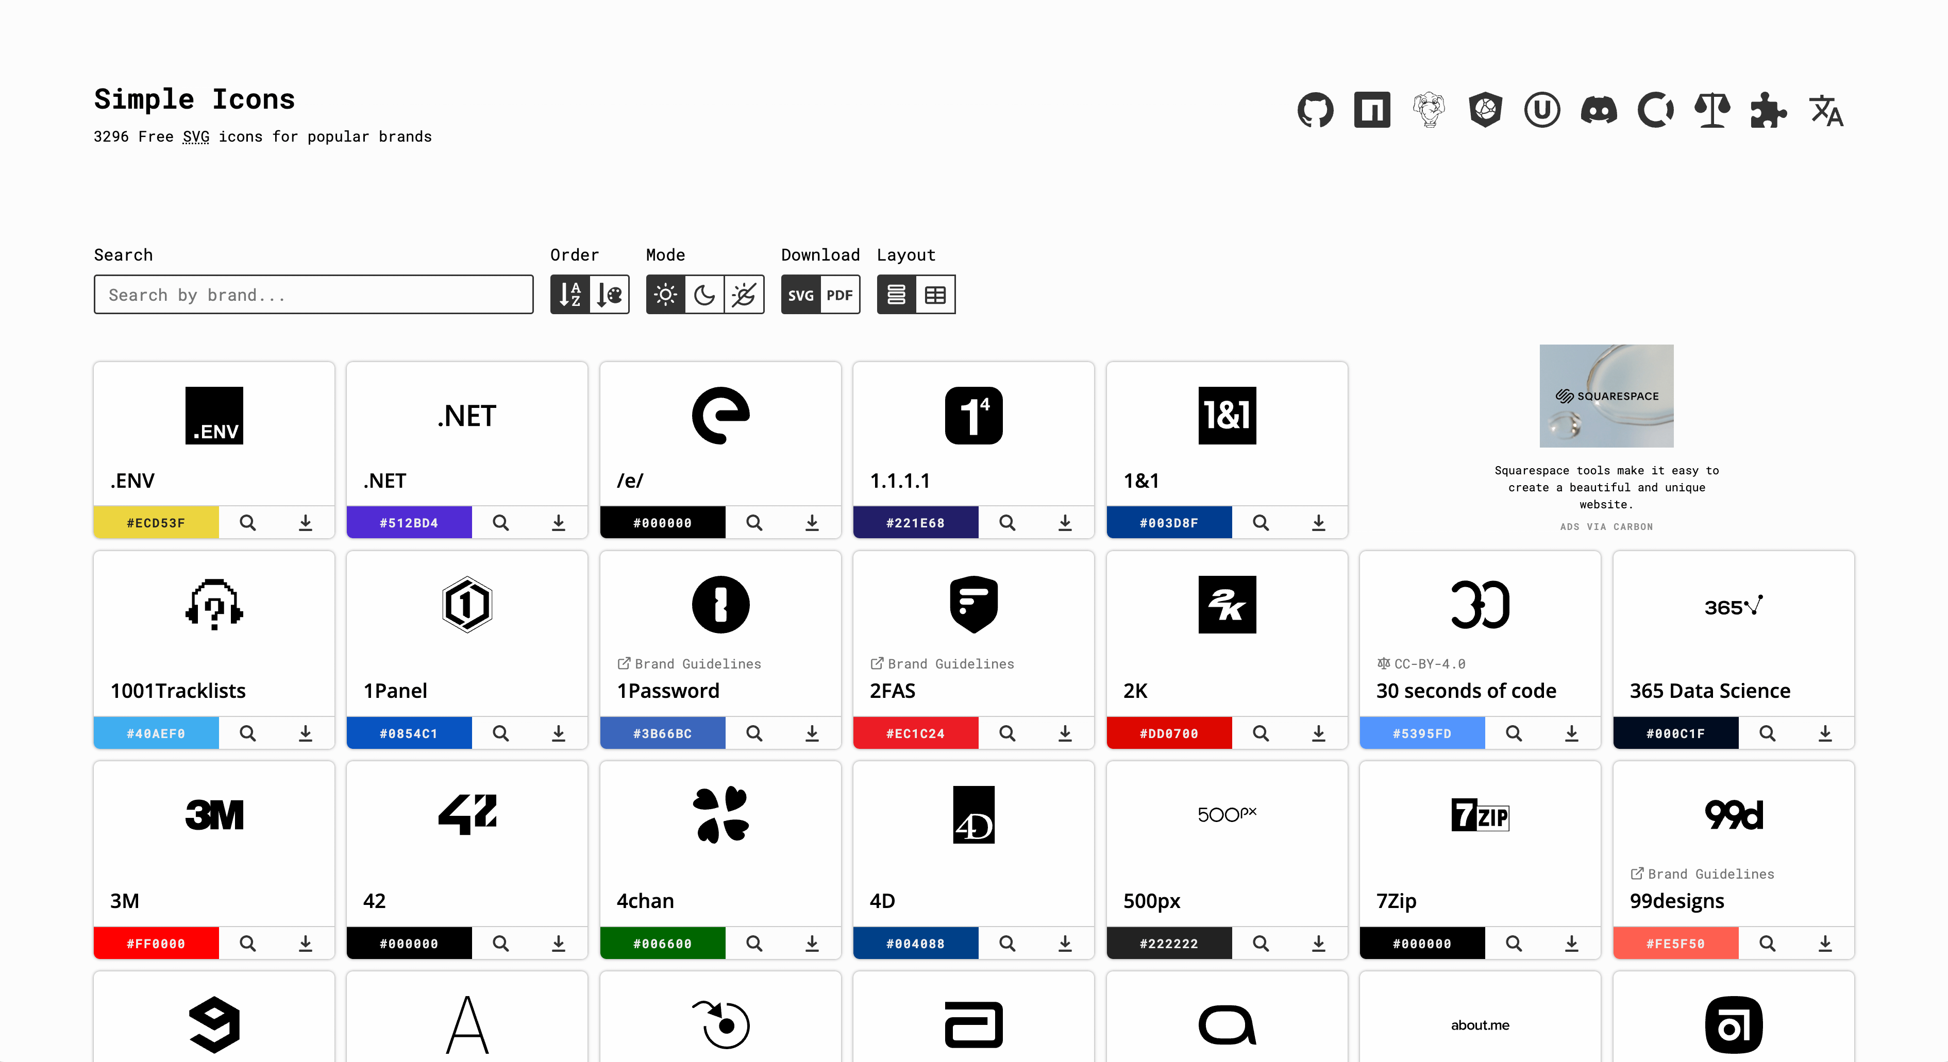Click the puzzle piece icon in the navbar
This screenshot has height=1062, width=1948.
(x=1769, y=110)
